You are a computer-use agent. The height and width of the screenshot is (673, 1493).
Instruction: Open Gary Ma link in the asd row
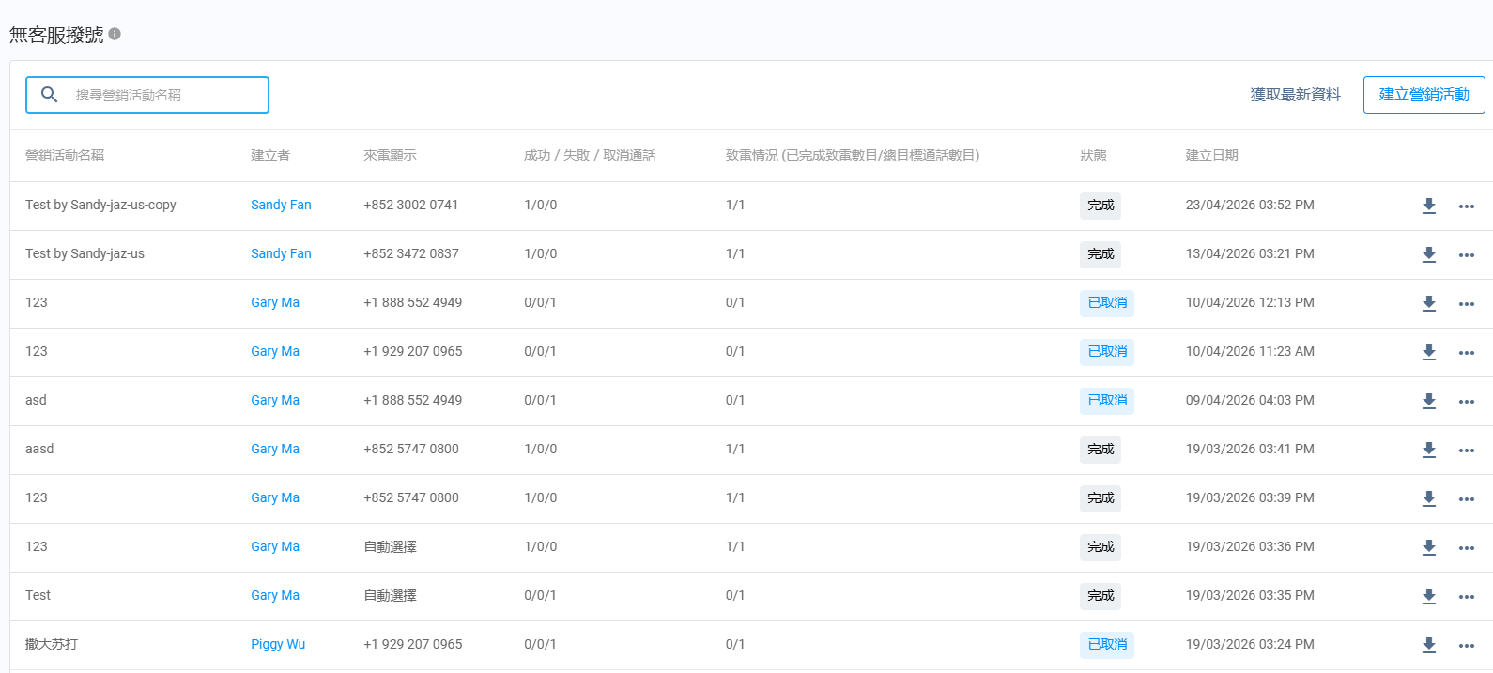point(275,400)
